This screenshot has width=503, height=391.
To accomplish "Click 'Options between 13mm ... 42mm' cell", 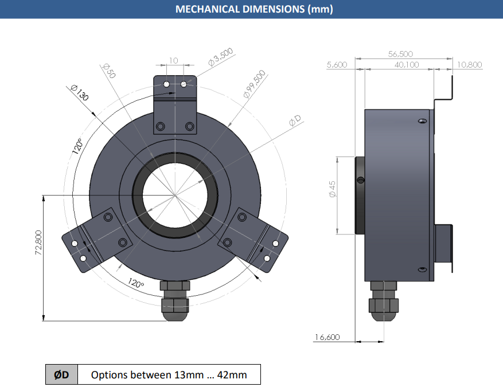I will click(169, 374).
